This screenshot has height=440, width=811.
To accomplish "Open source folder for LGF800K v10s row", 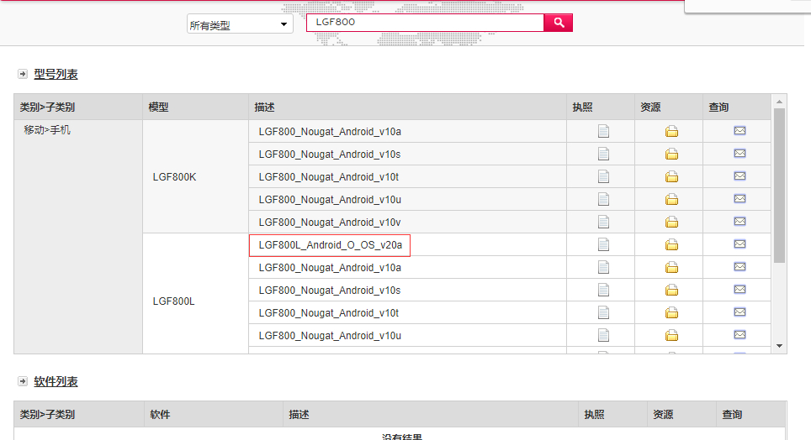I will point(671,154).
